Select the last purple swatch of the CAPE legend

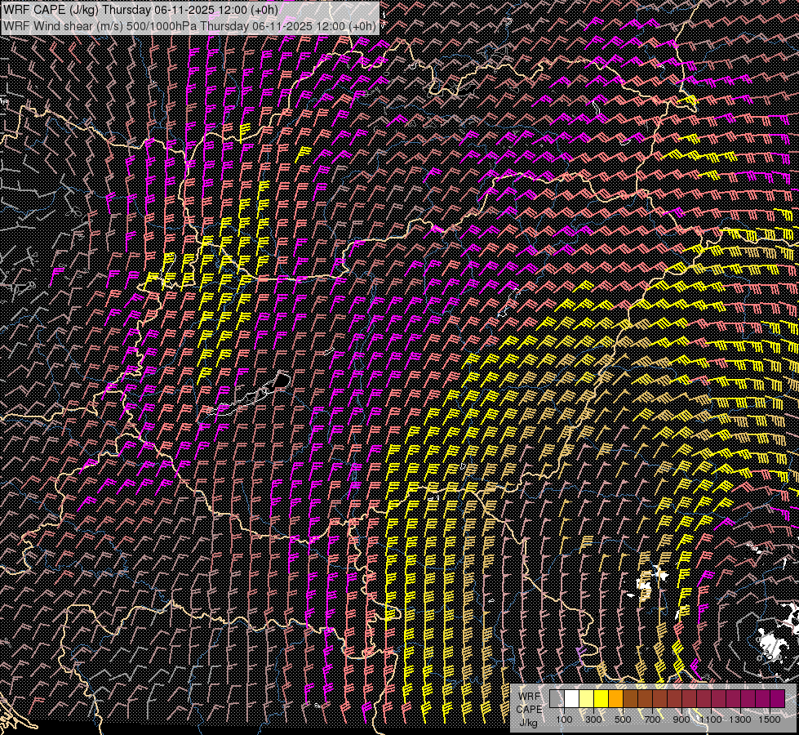pos(777,698)
